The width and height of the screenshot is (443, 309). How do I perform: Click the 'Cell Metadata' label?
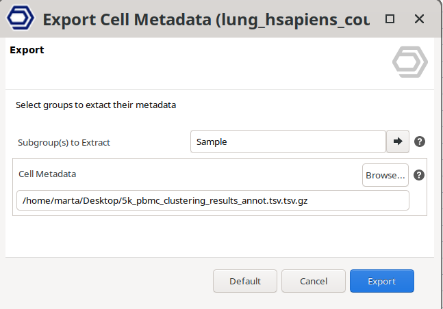point(48,174)
